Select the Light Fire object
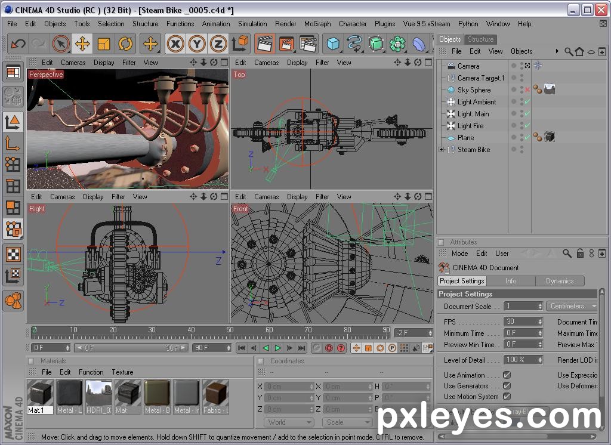 pos(470,126)
